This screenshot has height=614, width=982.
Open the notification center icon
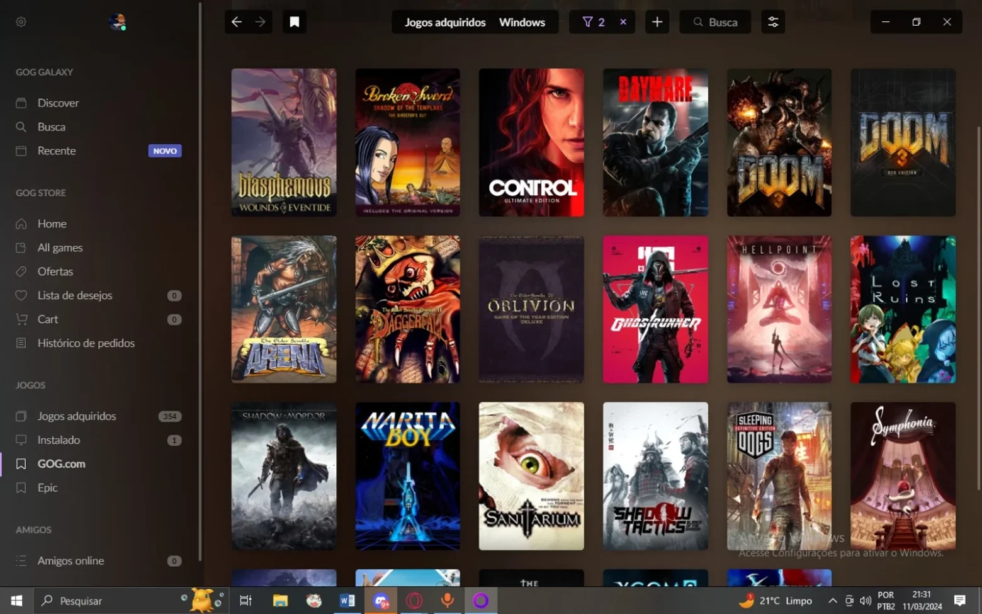click(x=960, y=601)
